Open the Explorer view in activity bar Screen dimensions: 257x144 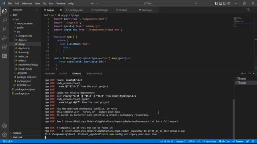click(x=4, y=11)
